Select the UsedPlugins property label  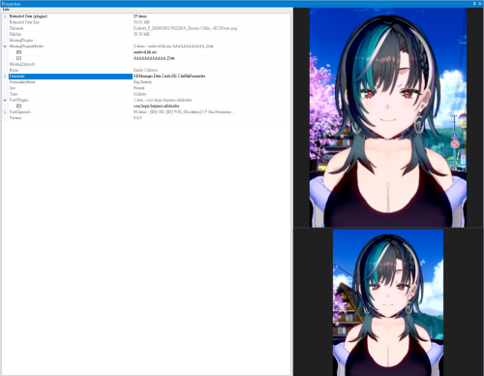click(19, 100)
